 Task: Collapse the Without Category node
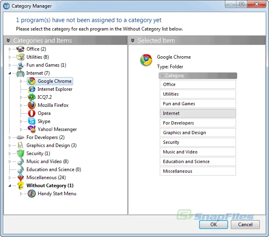pos(10,186)
